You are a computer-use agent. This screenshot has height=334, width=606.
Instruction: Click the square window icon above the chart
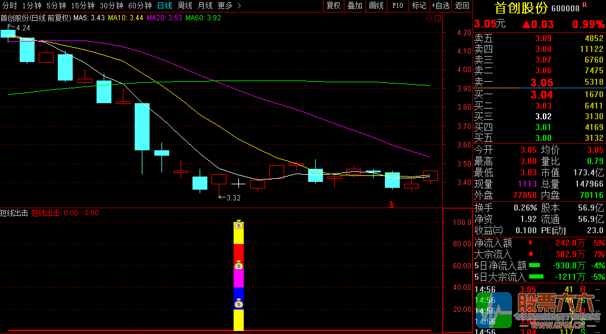(x=438, y=18)
